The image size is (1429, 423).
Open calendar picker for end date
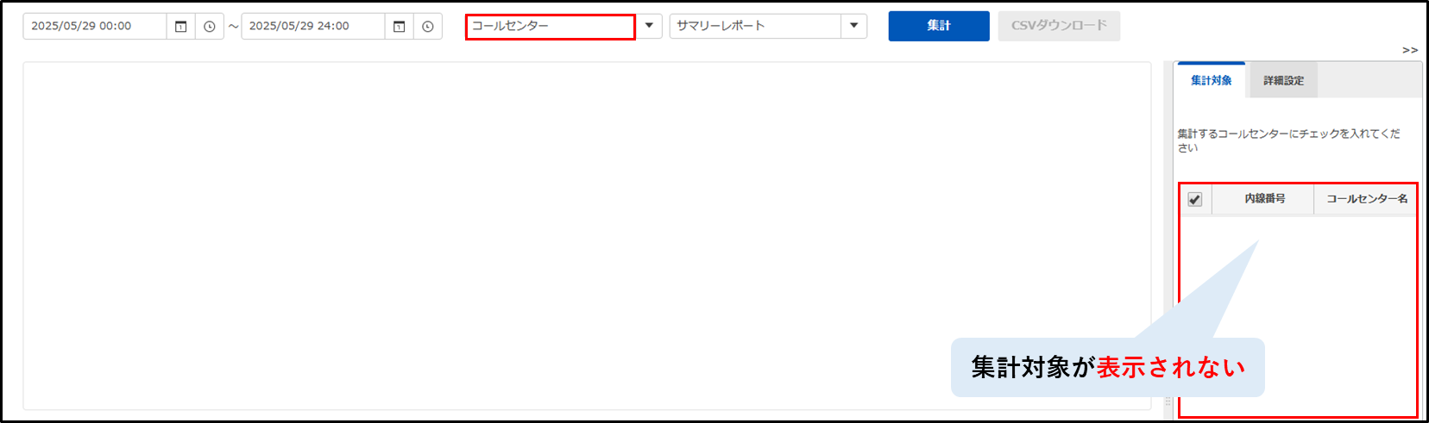399,27
